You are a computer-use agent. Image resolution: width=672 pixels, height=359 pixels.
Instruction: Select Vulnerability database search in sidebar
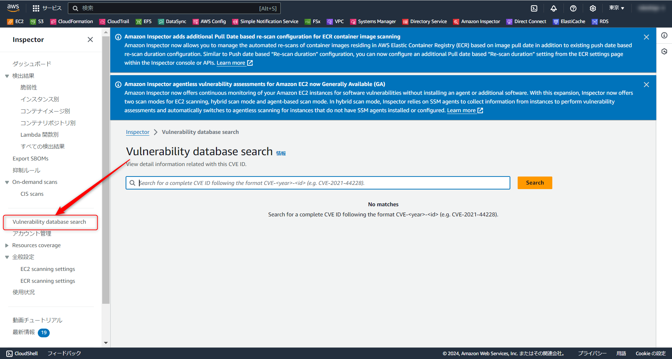tap(49, 222)
